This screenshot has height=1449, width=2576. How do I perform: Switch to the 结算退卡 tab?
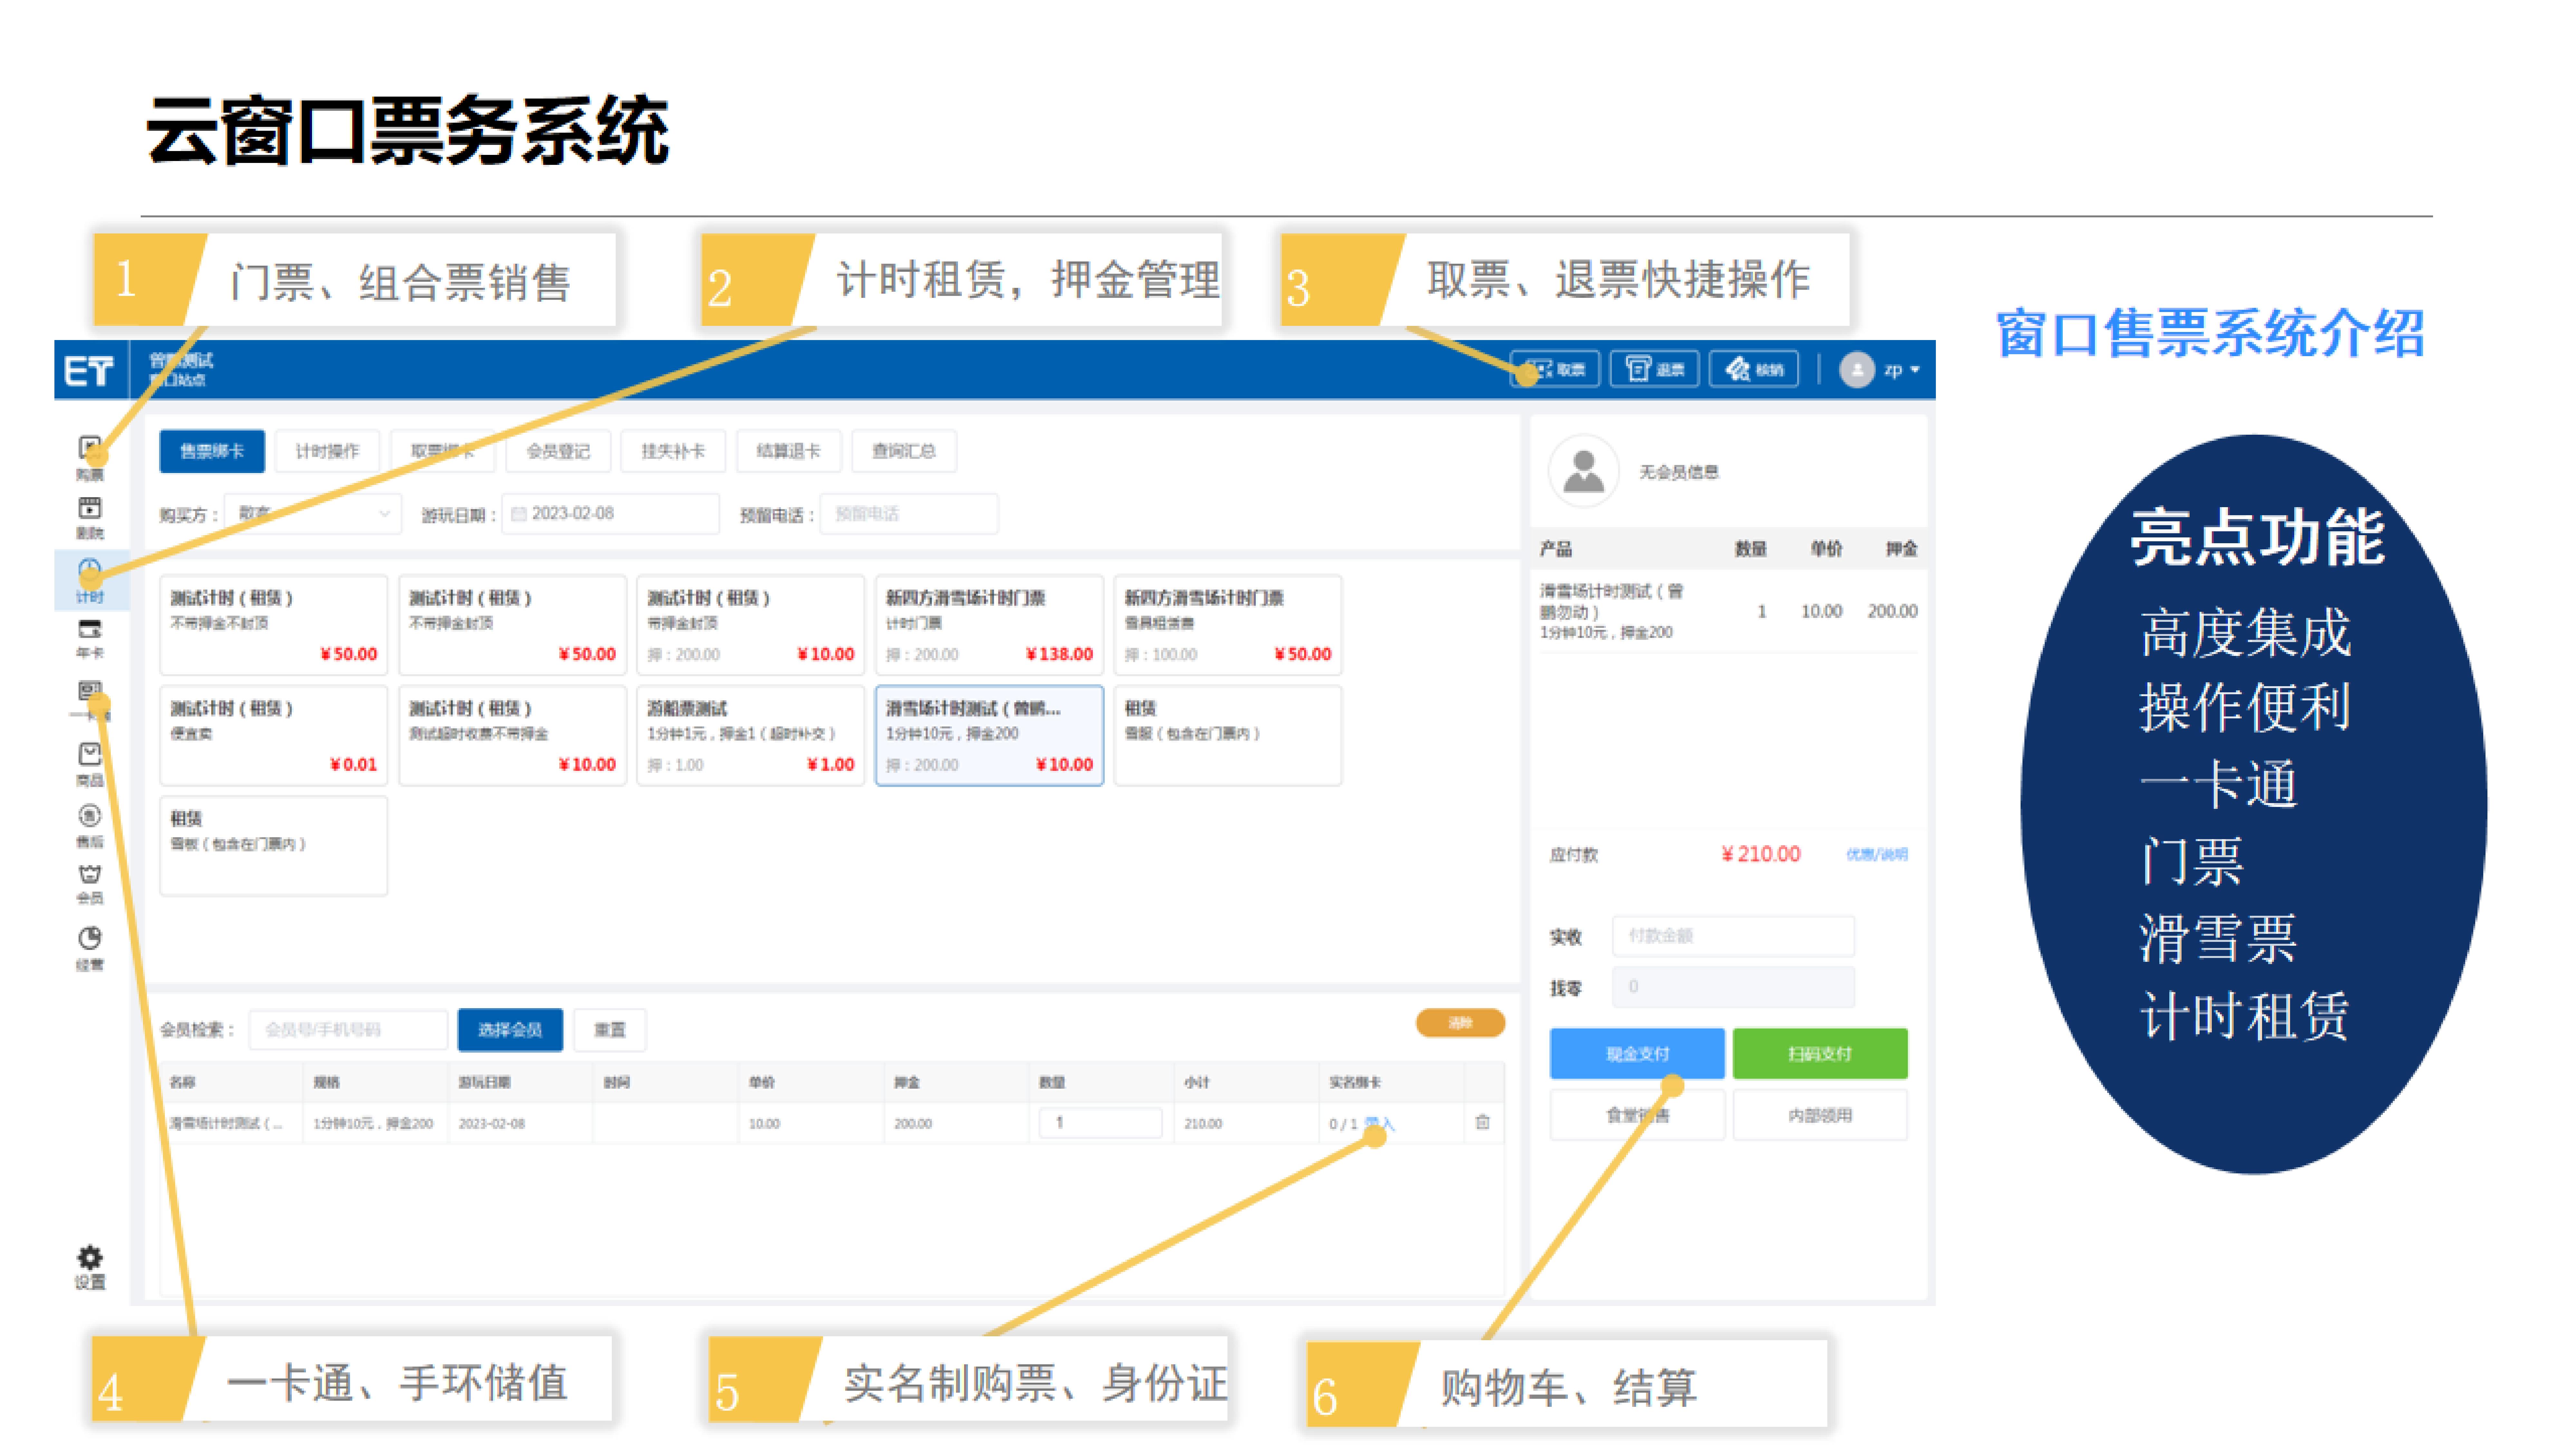(x=788, y=451)
